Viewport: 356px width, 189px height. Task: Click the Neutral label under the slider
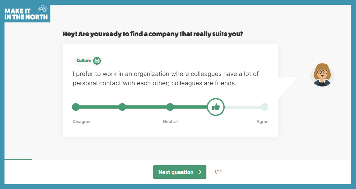(x=170, y=122)
